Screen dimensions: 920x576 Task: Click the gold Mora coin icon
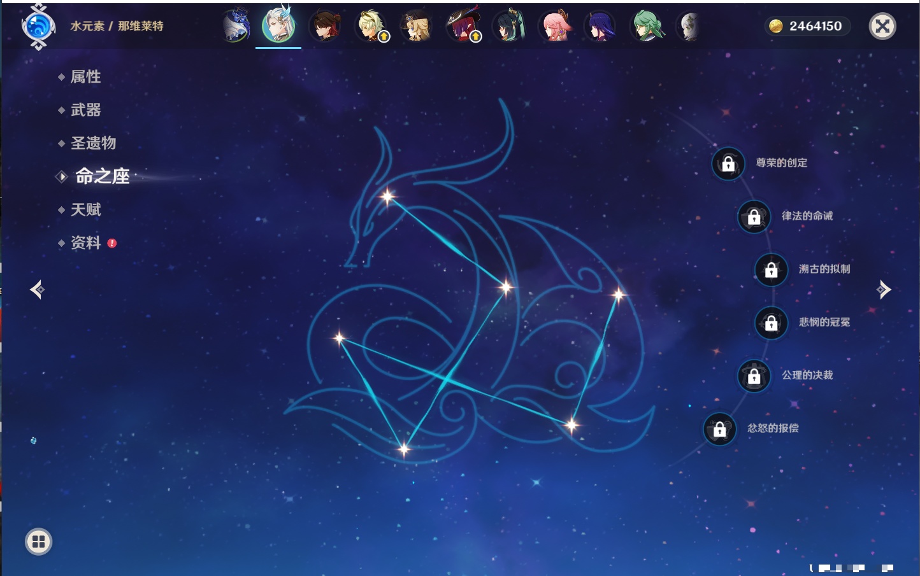[x=776, y=26]
